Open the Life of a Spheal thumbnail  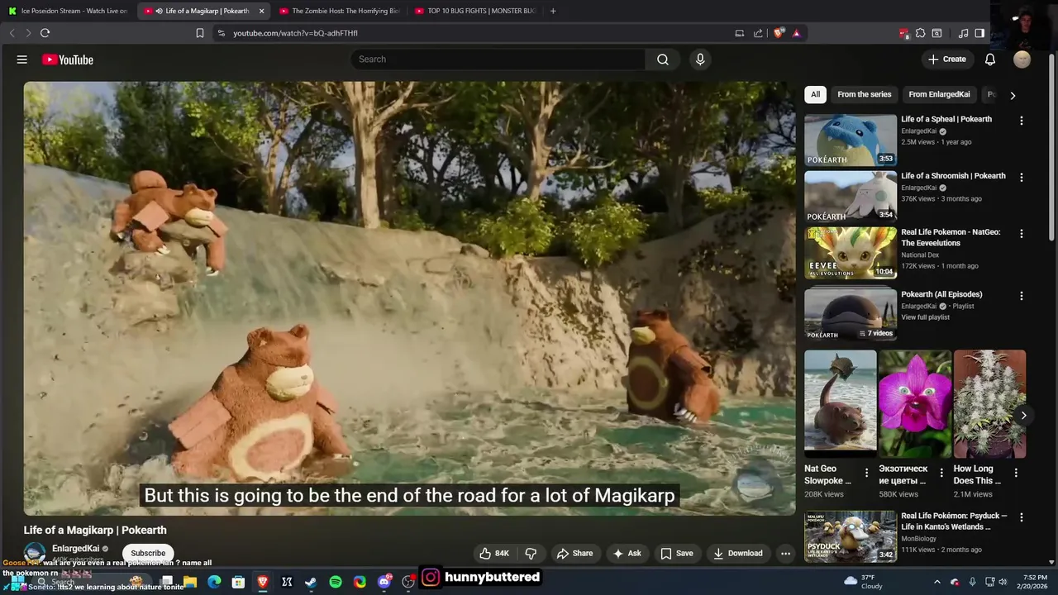(x=851, y=140)
